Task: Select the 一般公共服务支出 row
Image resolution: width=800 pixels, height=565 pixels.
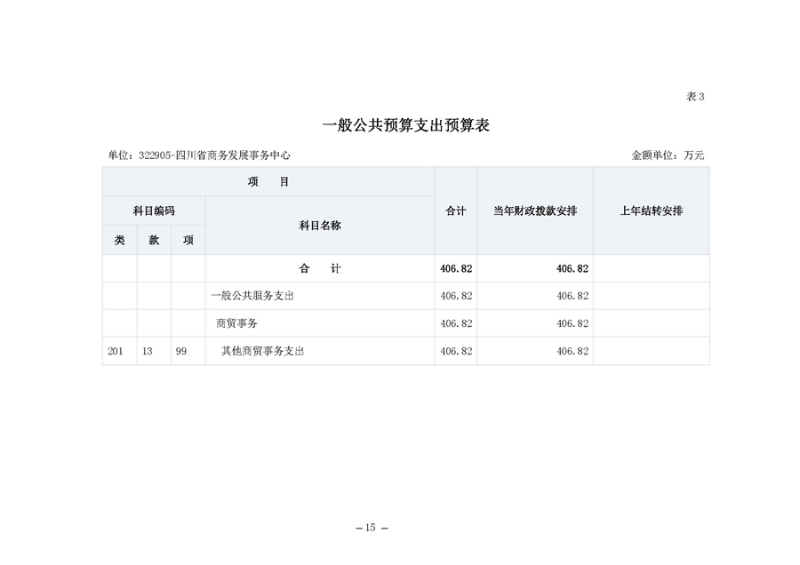Action: pyautogui.click(x=255, y=296)
